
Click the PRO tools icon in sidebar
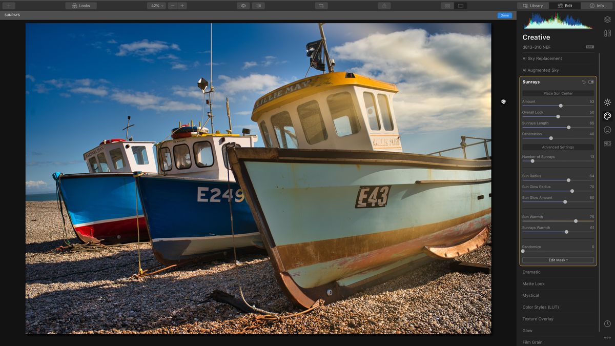607,144
